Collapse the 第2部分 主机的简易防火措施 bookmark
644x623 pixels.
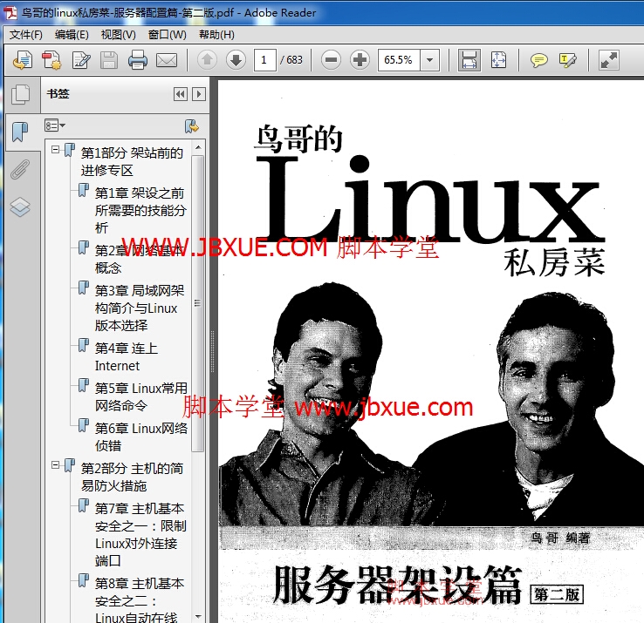(56, 465)
